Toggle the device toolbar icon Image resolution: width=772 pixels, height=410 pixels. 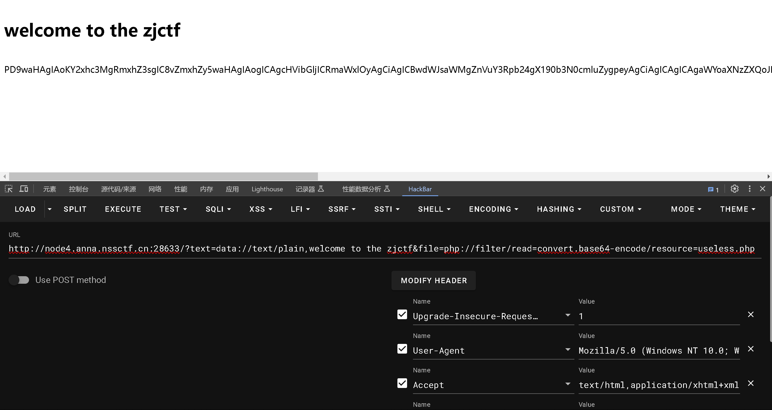24,189
